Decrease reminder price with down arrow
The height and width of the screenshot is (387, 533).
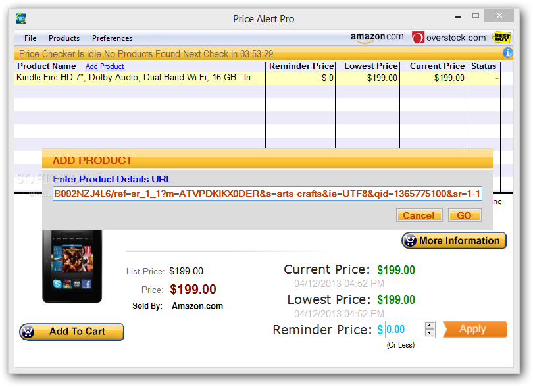(x=430, y=333)
